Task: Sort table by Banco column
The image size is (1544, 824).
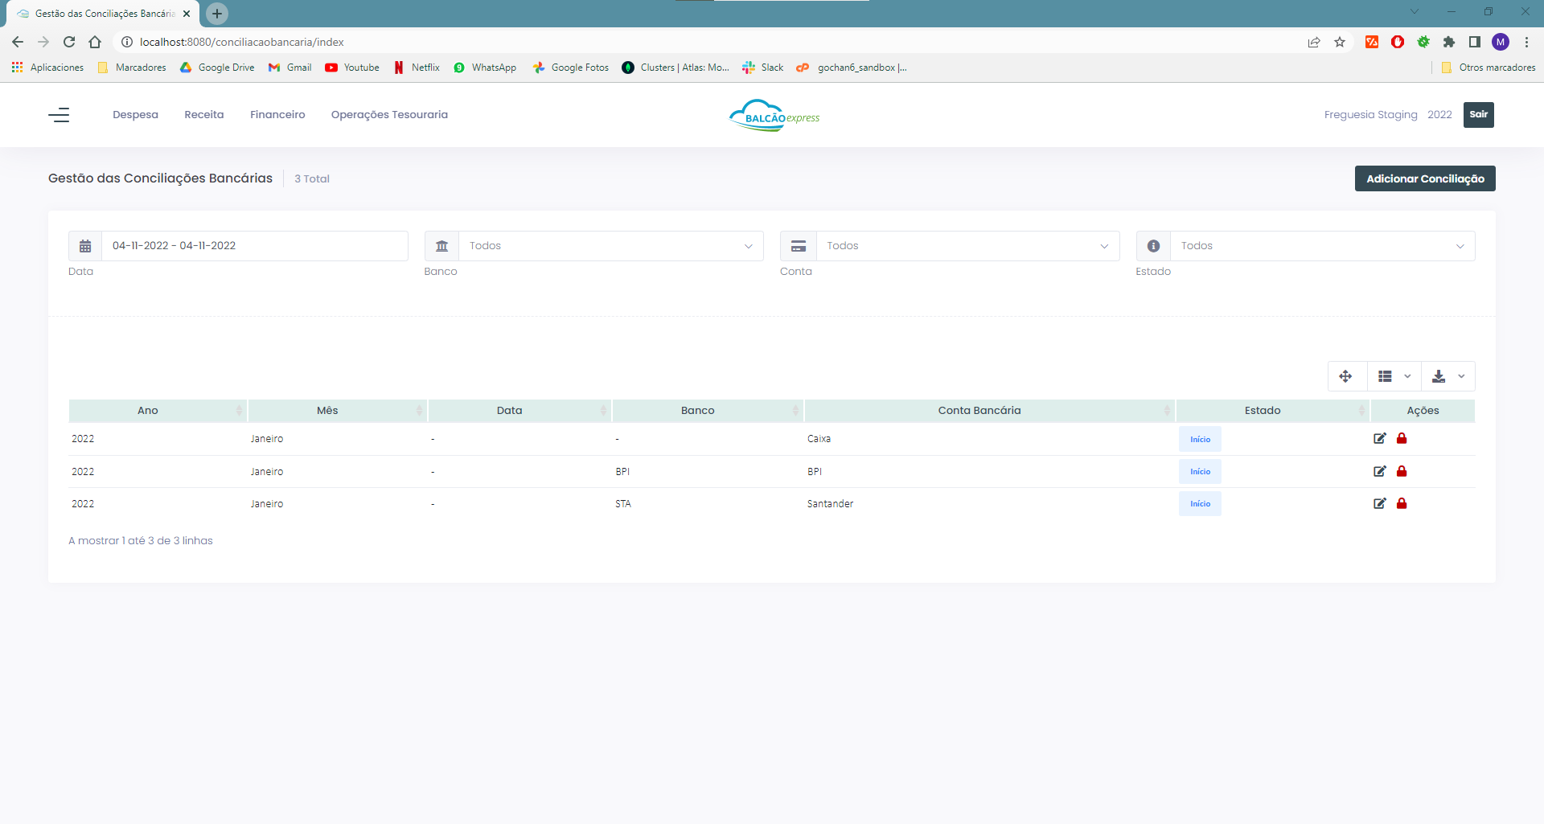Action: [x=708, y=411]
